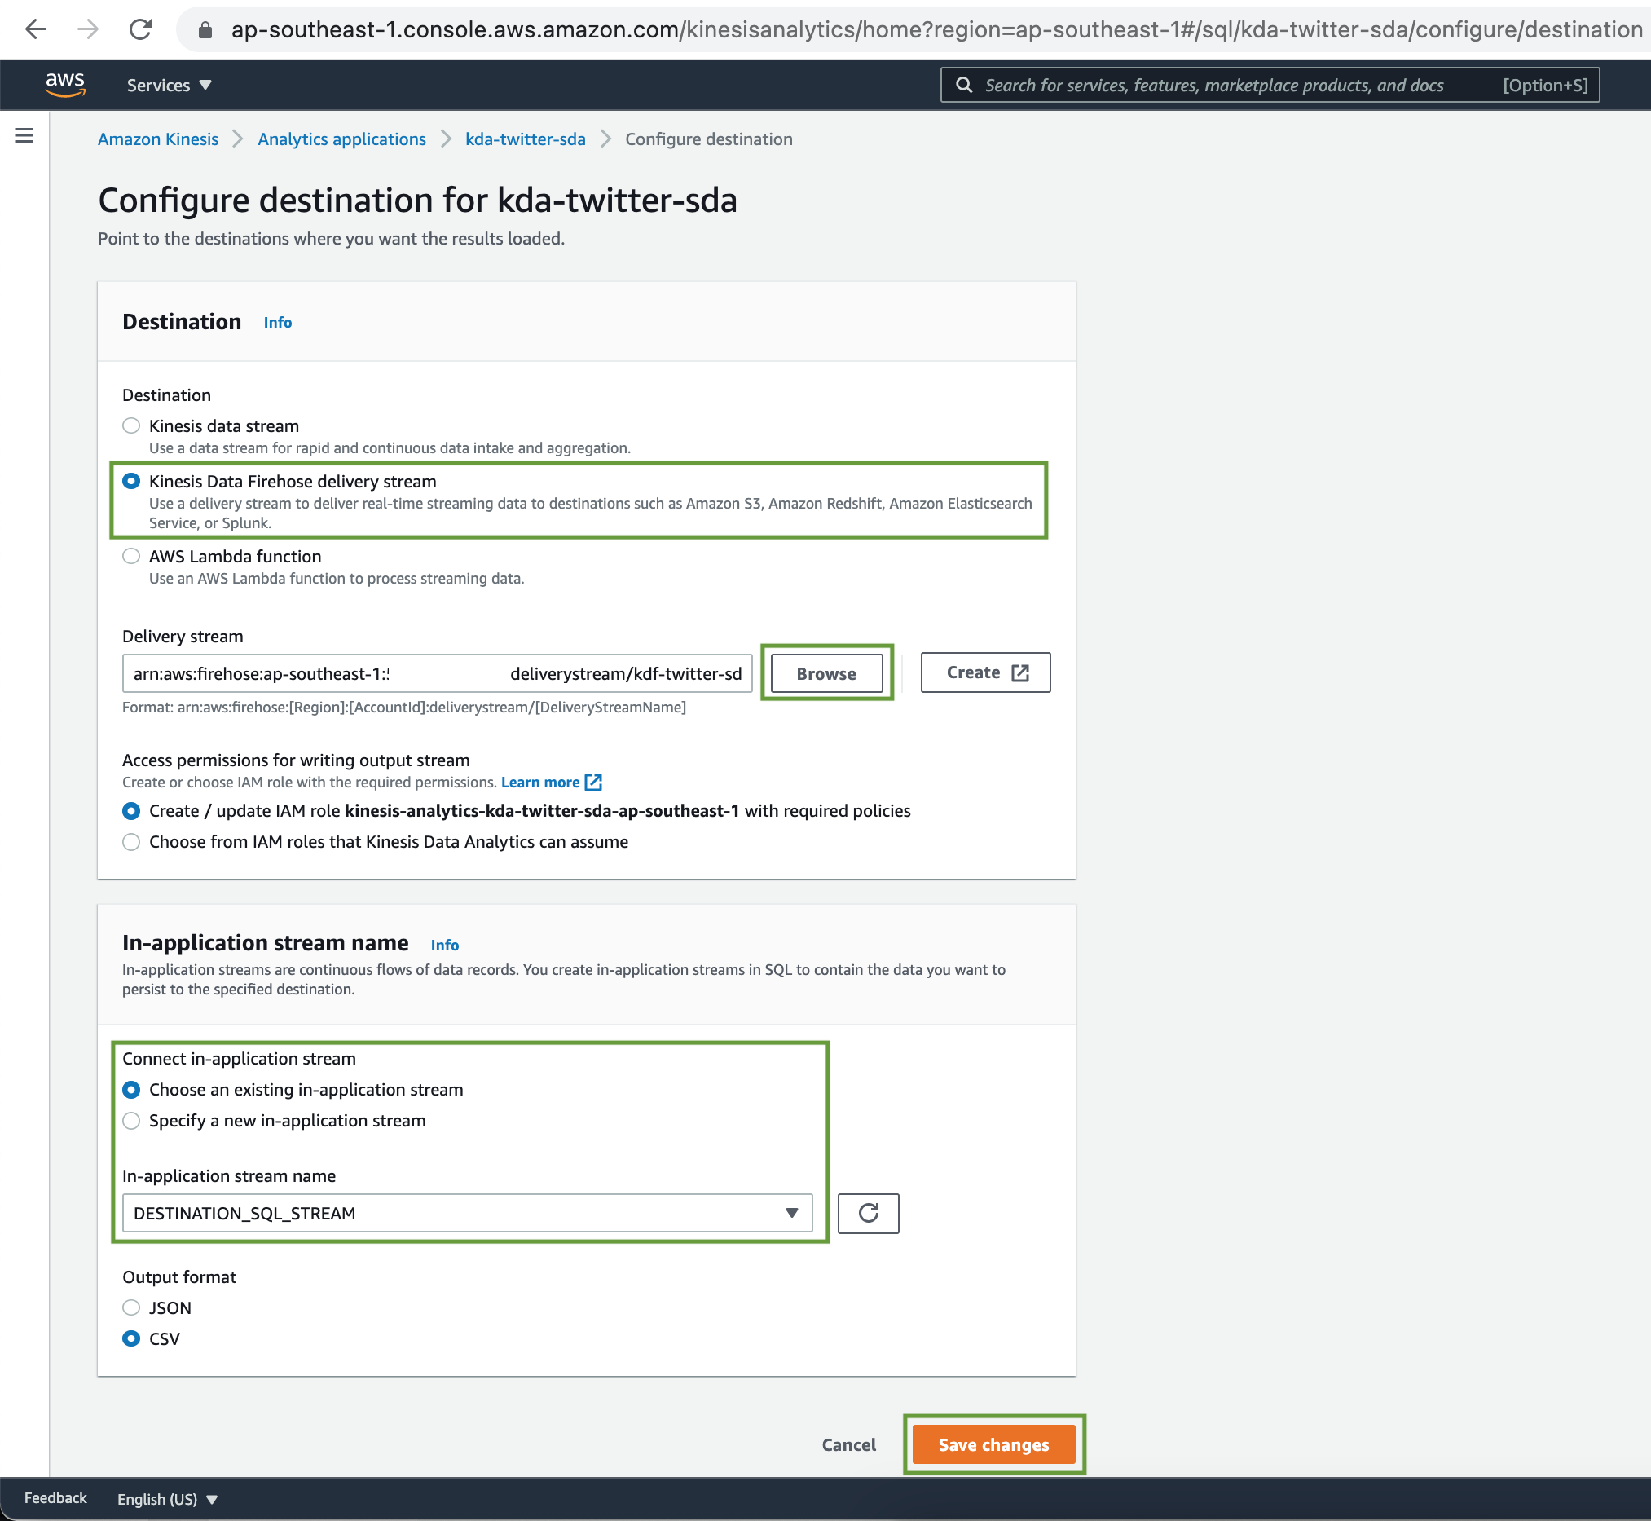
Task: Choose Create / update IAM role option
Action: (x=131, y=811)
